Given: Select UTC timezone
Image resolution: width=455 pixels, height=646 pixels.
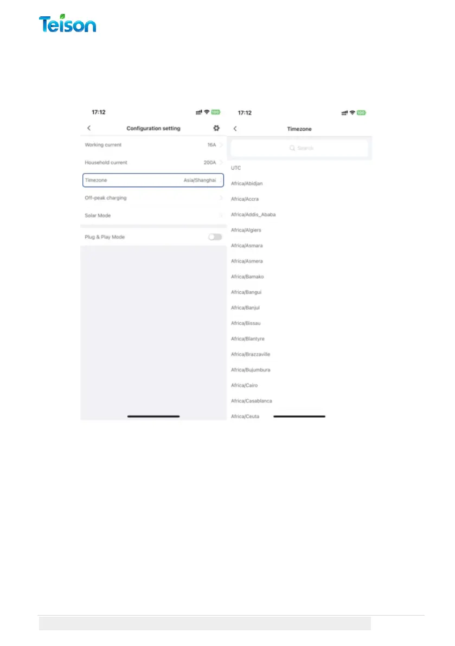Looking at the screenshot, I should (236, 168).
